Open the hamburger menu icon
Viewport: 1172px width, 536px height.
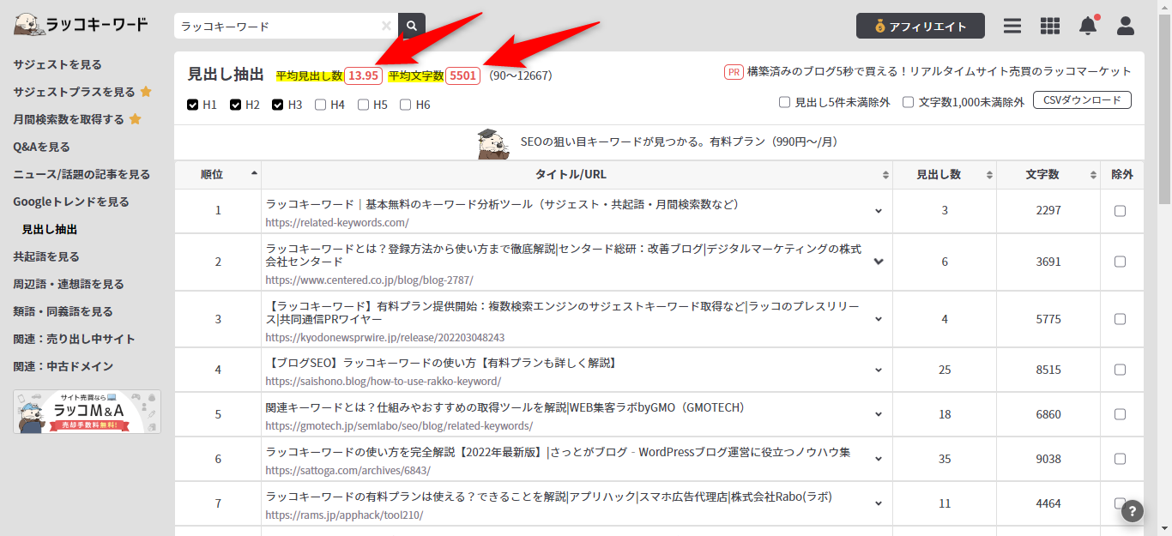coord(1012,26)
